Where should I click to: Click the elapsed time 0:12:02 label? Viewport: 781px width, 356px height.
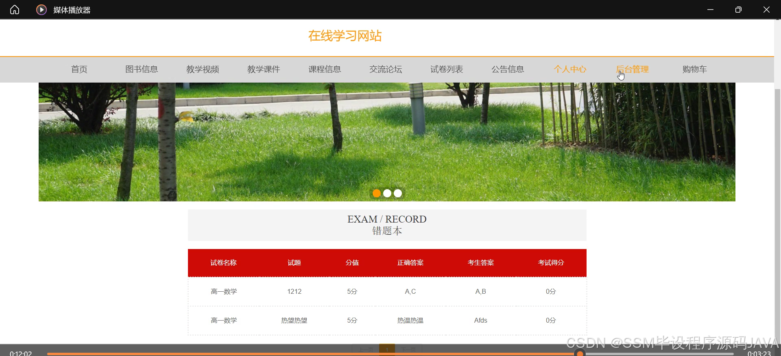21,353
